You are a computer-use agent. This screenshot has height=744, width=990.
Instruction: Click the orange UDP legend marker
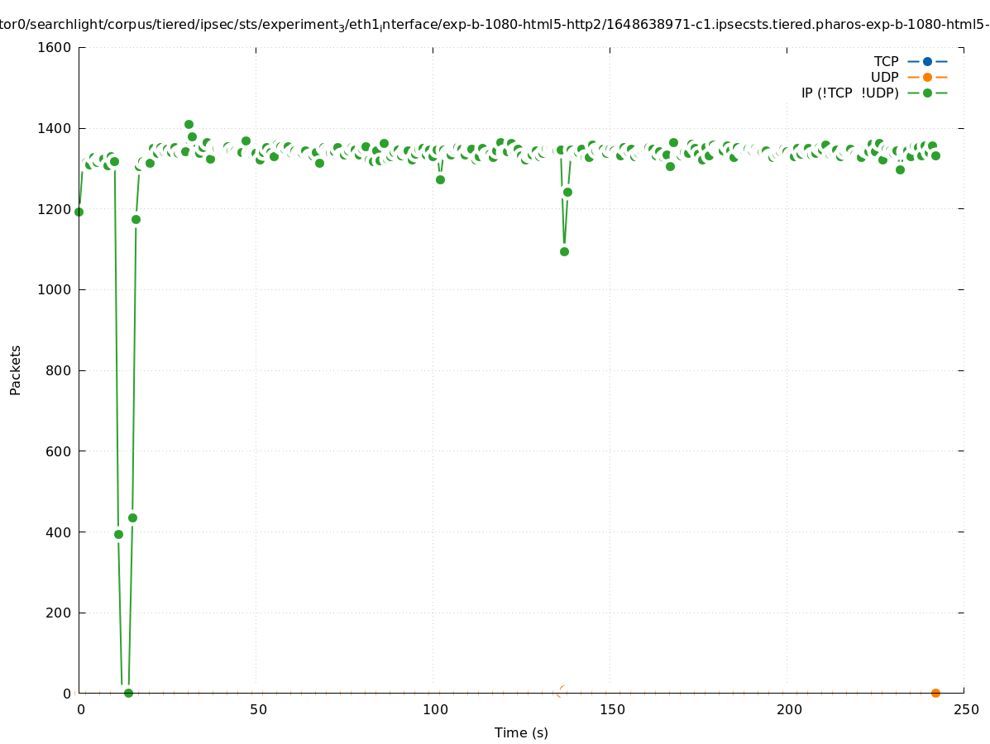tap(927, 77)
